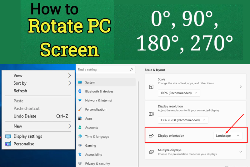Open the System settings category
The width and height of the screenshot is (250, 167).
point(106,82)
